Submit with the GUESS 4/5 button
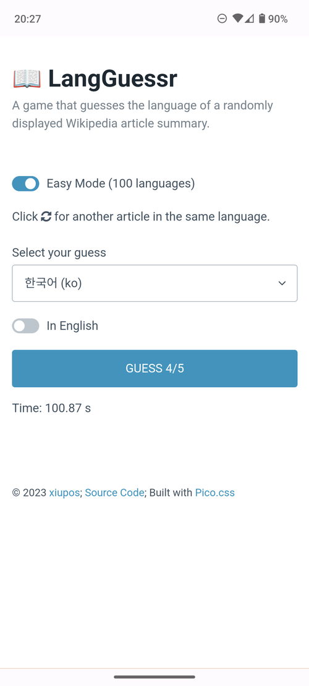The width and height of the screenshot is (309, 686). click(x=154, y=369)
